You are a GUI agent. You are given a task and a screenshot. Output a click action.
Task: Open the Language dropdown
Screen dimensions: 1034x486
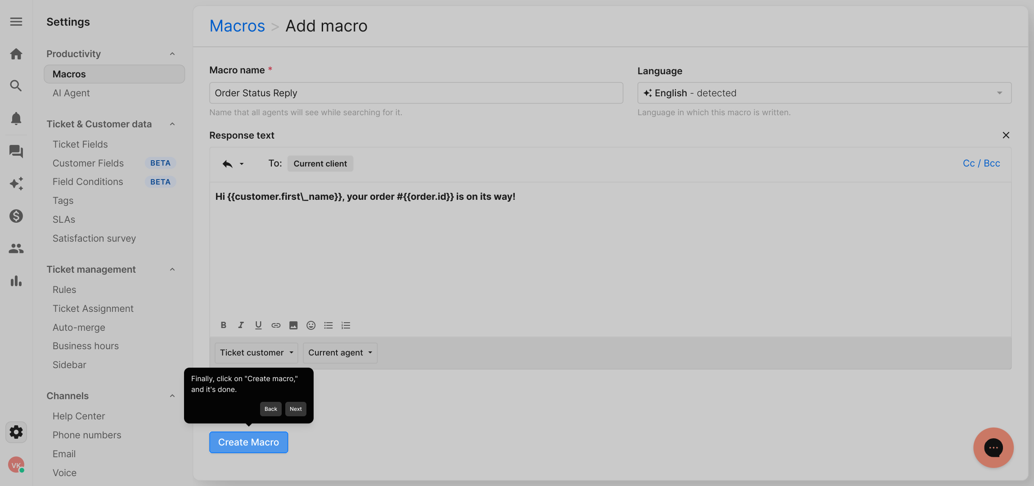click(824, 93)
